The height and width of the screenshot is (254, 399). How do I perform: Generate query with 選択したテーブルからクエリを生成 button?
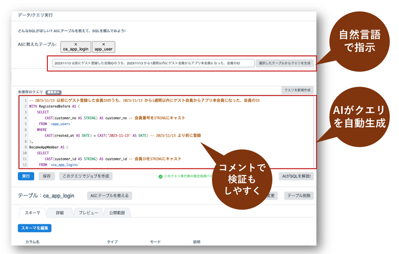[284, 63]
